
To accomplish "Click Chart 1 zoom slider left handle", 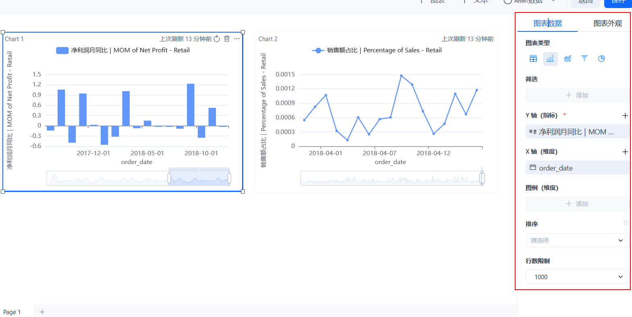I will point(169,178).
